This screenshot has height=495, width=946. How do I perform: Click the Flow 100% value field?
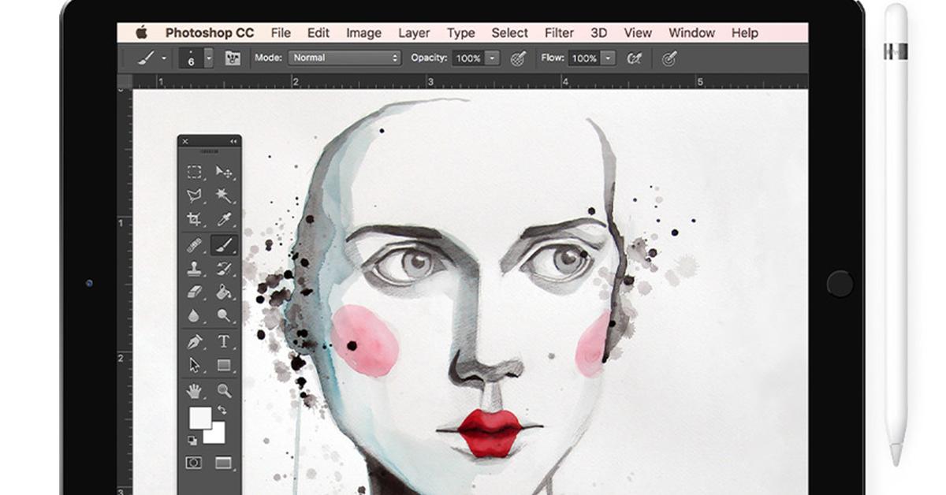pyautogui.click(x=584, y=58)
